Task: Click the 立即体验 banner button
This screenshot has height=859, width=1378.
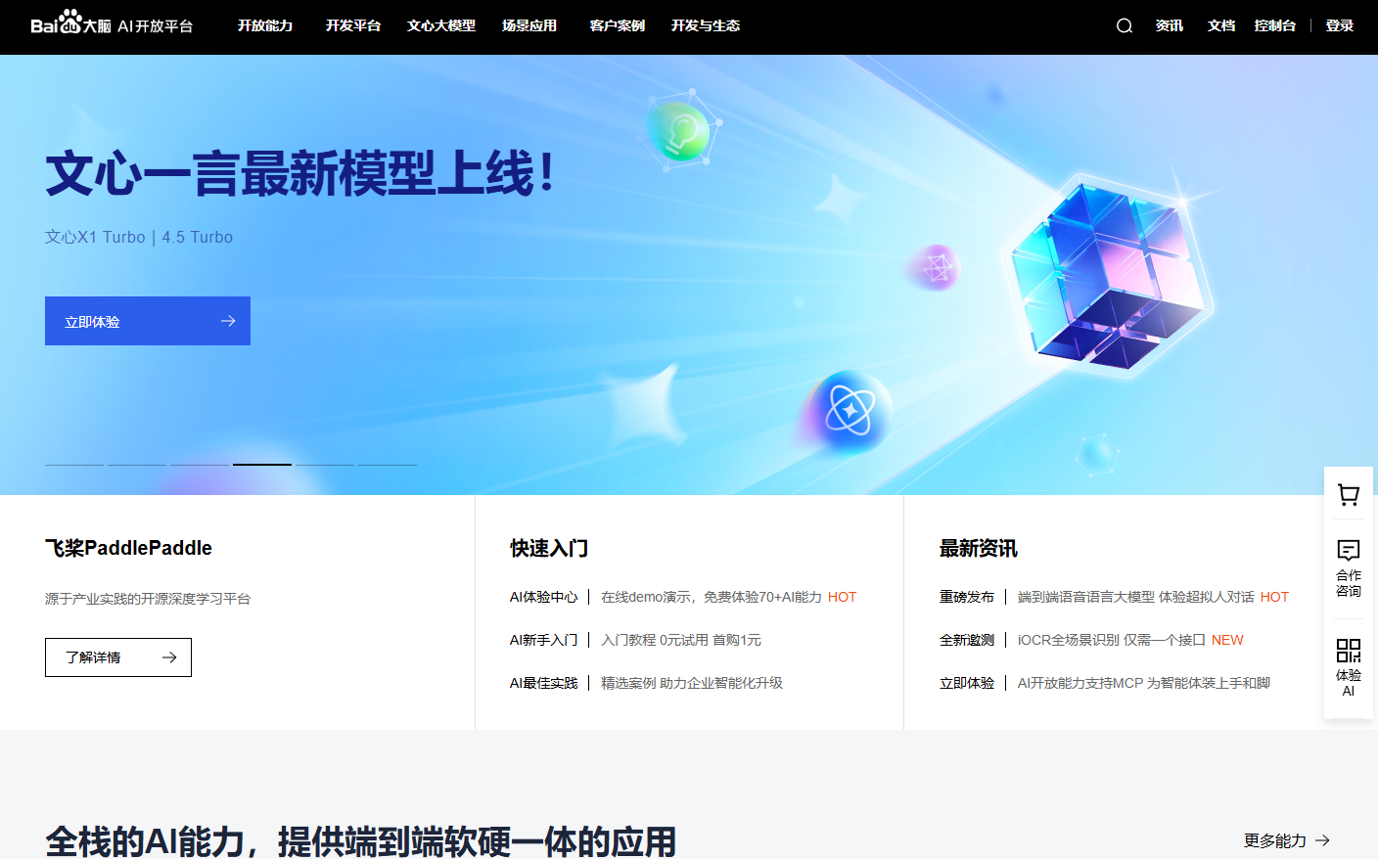Action: click(x=148, y=321)
